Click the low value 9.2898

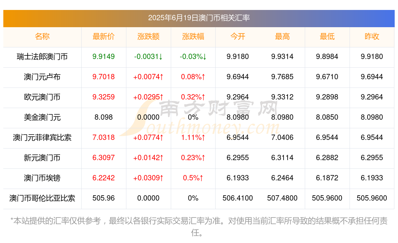[x=327, y=97]
